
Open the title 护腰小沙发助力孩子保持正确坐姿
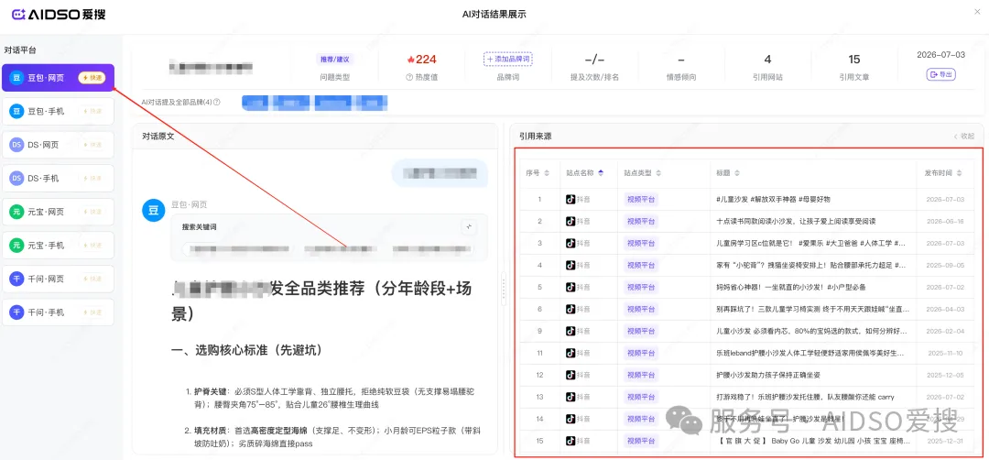[768, 375]
